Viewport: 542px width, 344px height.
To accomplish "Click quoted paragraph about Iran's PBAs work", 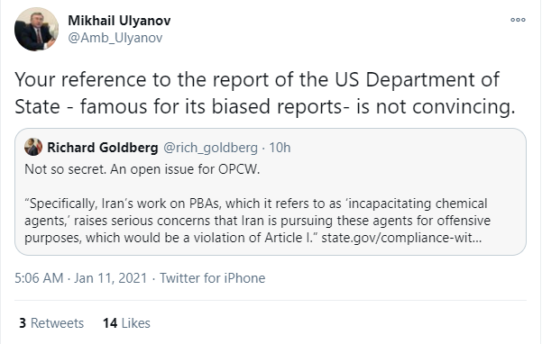I will click(x=258, y=221).
